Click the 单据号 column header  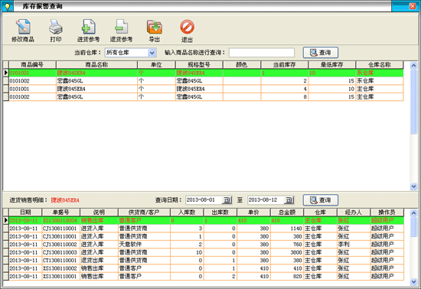pos(61,212)
